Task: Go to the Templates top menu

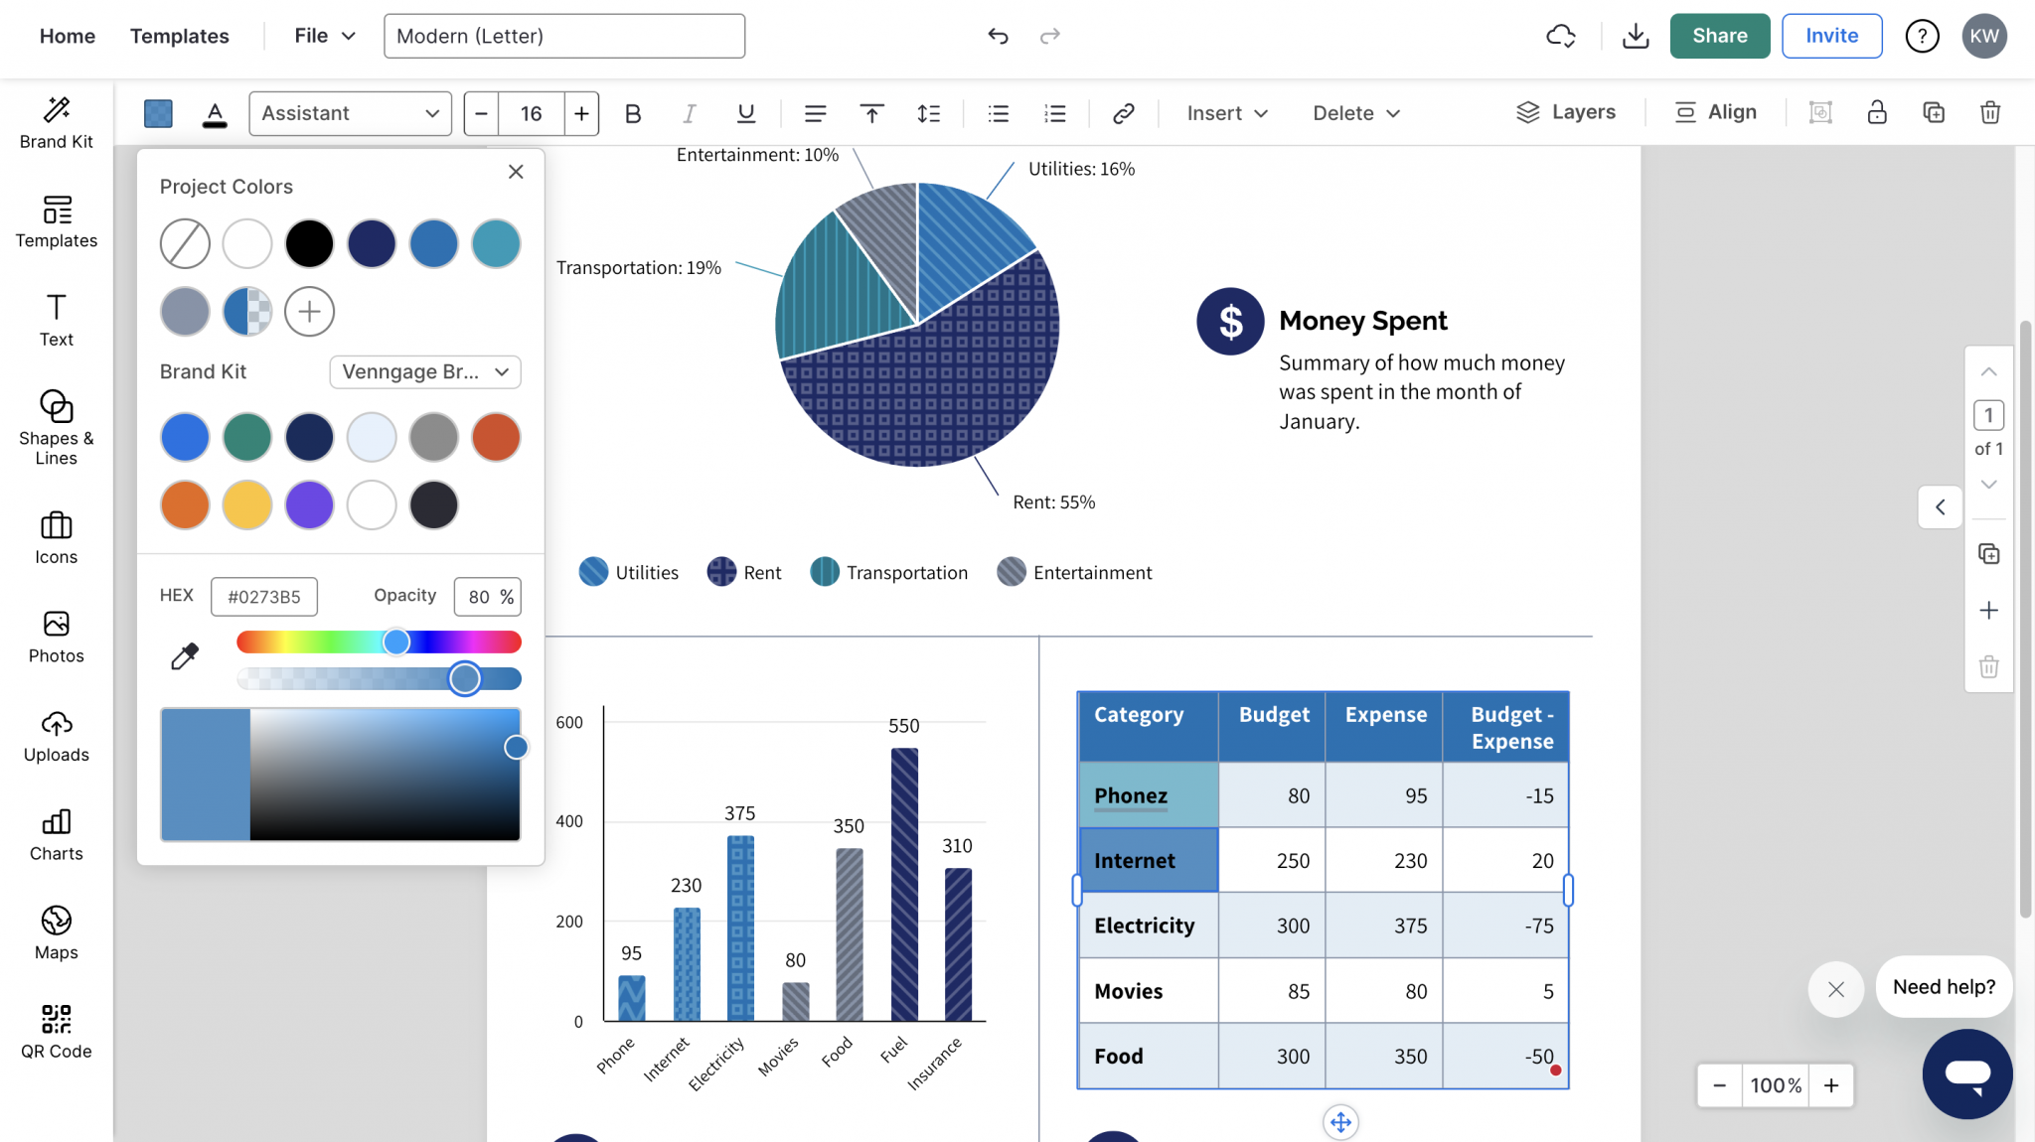Action: [x=179, y=36]
